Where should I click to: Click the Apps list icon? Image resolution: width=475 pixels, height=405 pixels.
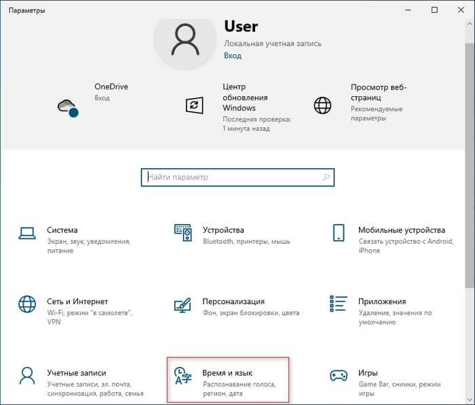[x=338, y=304]
